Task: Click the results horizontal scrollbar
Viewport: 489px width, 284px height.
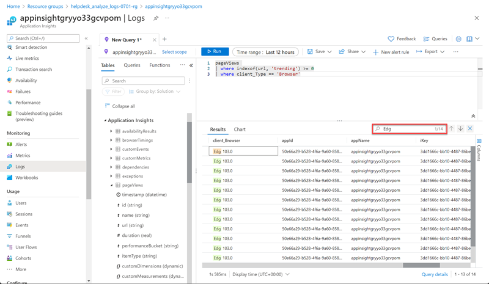Action: click(421, 265)
